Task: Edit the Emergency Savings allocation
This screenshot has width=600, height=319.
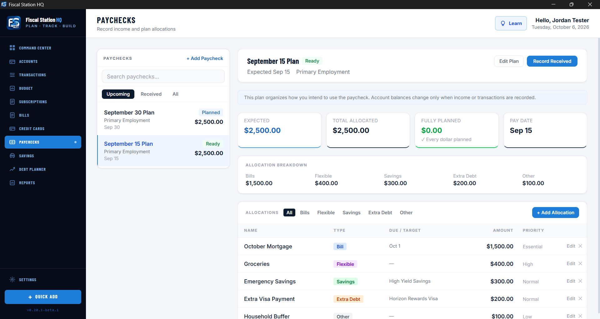Action: pyautogui.click(x=571, y=281)
